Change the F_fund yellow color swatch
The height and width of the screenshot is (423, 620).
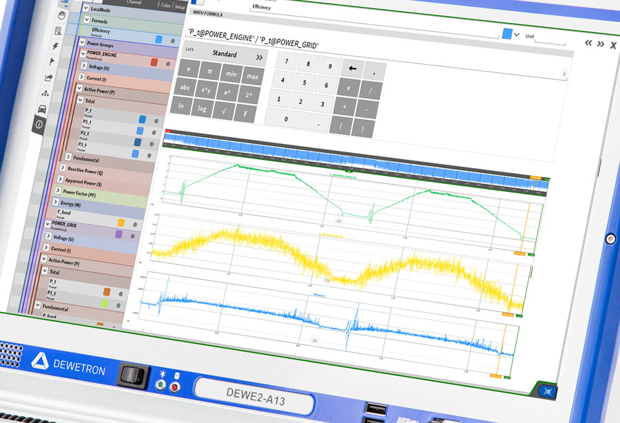pyautogui.click(x=121, y=223)
